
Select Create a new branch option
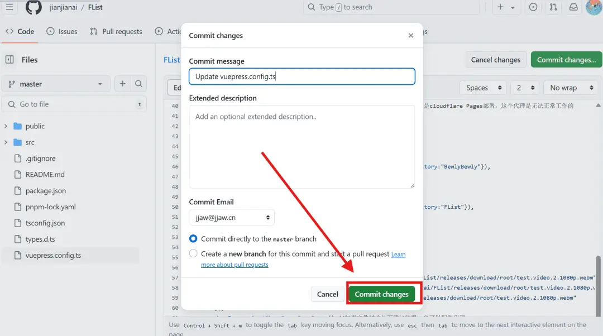pyautogui.click(x=193, y=253)
